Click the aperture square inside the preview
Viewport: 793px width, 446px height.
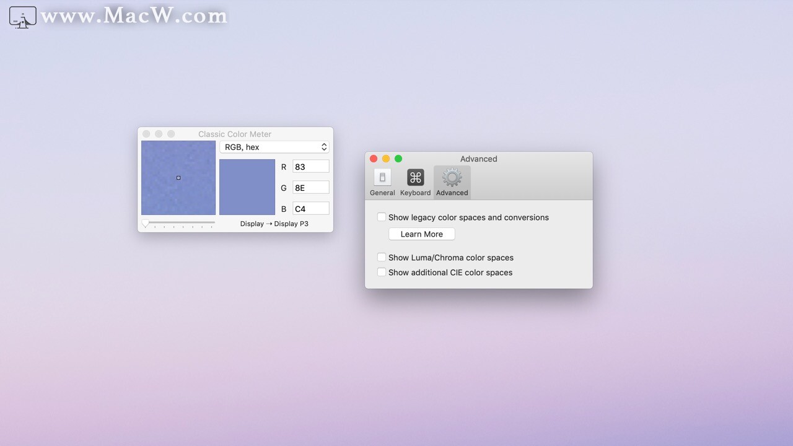tap(178, 178)
